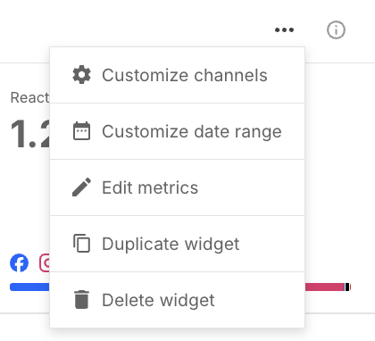Click the gear icon beside Customize channels
Viewport: 375px width, 341px height.
(x=81, y=75)
